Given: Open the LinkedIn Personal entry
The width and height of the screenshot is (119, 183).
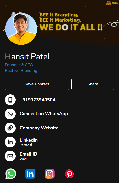Looking at the screenshot, I should click(29, 142).
